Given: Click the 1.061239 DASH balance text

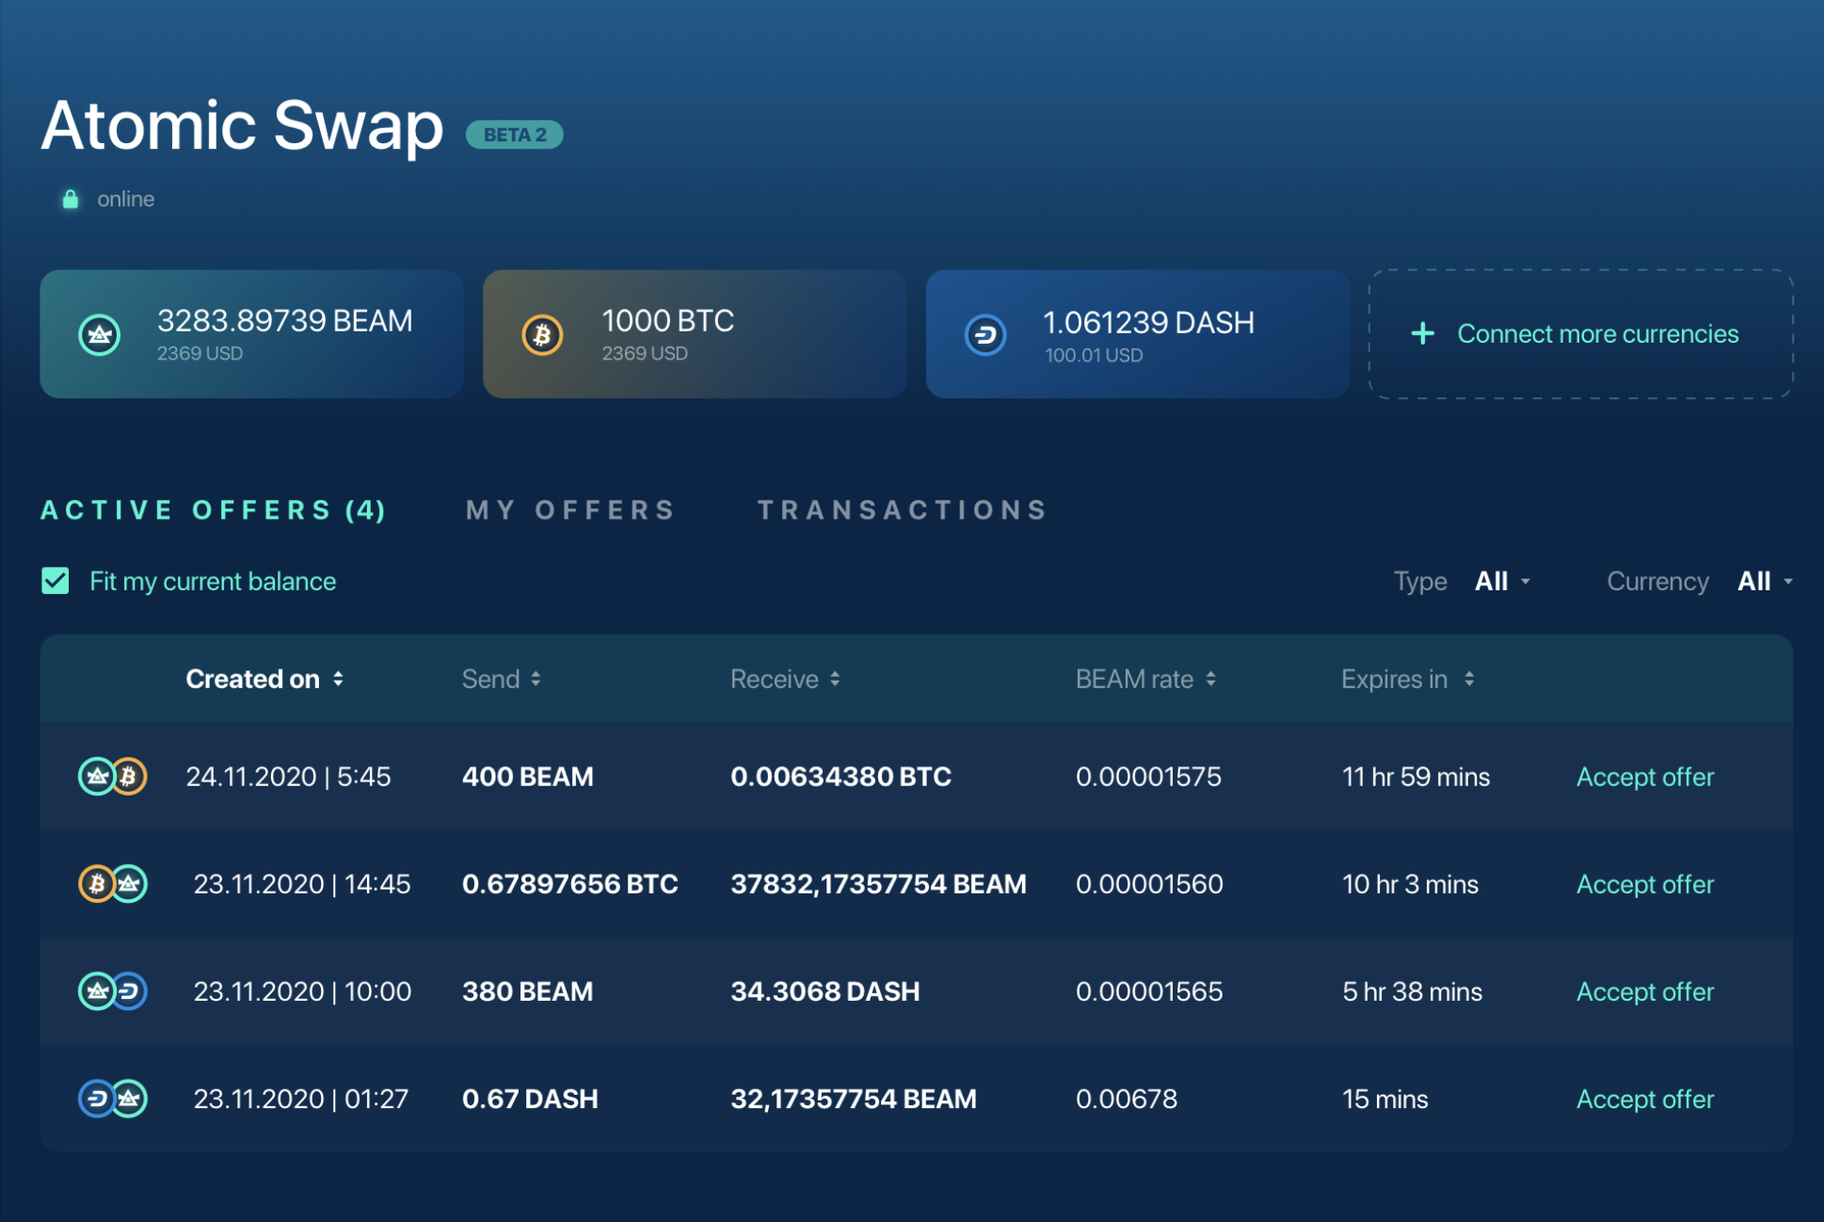Looking at the screenshot, I should coord(1148,323).
